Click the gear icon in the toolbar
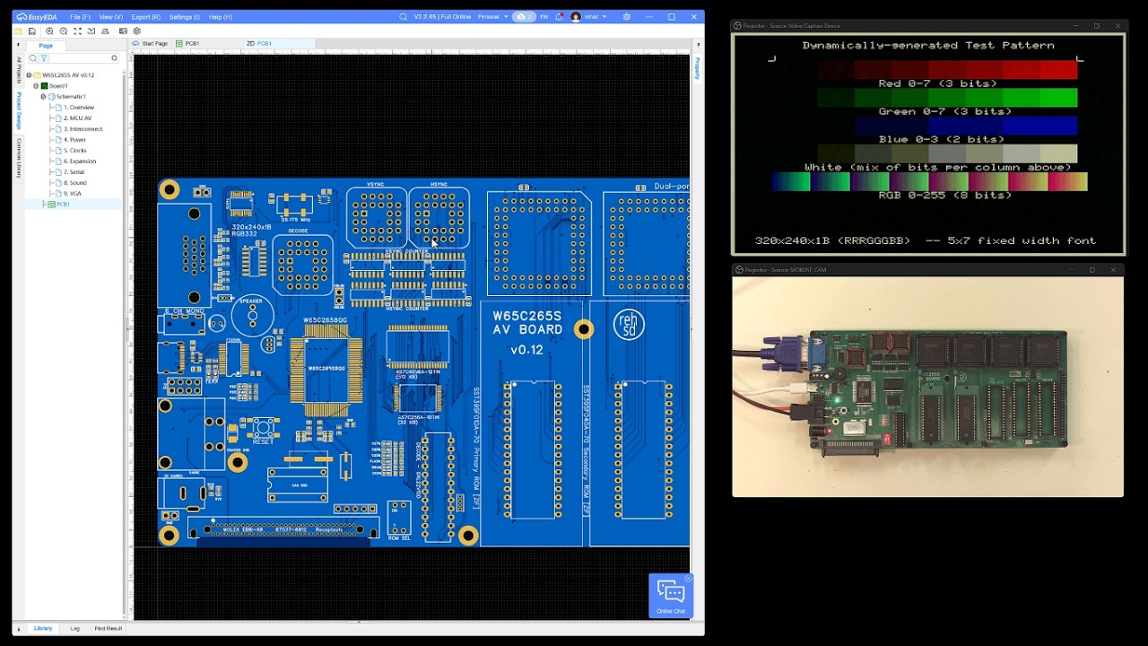This screenshot has height=646, width=1148. pyautogui.click(x=136, y=31)
